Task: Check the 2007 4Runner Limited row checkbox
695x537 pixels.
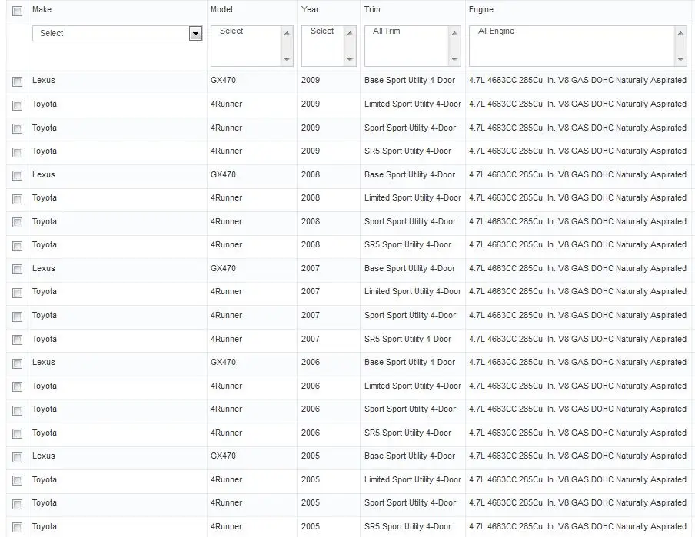Action: point(17,293)
